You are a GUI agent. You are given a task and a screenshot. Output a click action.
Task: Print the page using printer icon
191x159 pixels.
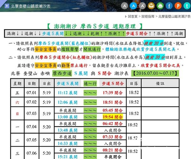[x=160, y=6]
